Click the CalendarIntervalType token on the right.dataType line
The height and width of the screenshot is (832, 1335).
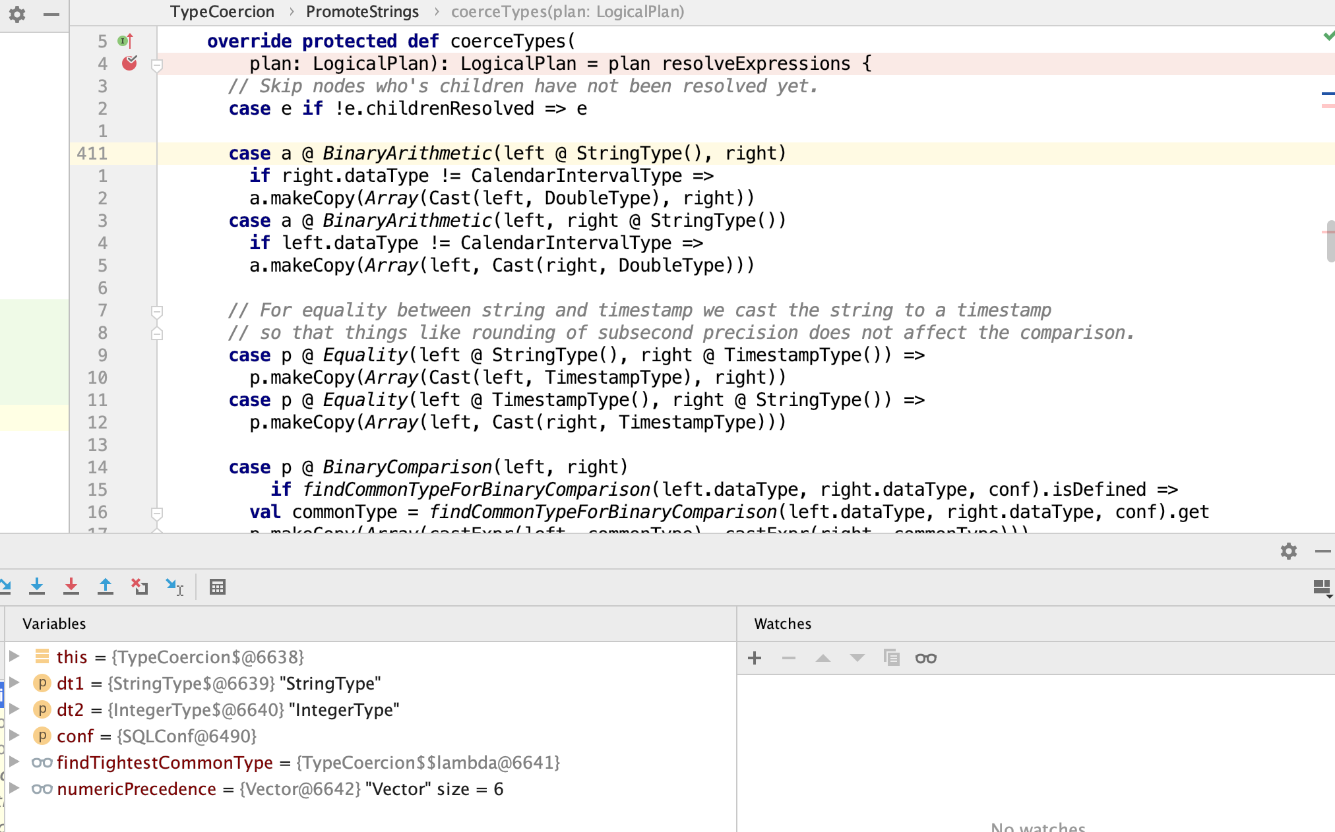coord(576,176)
